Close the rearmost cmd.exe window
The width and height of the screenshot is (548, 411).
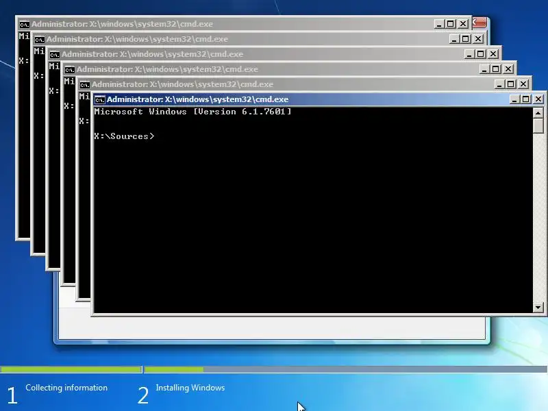463,24
